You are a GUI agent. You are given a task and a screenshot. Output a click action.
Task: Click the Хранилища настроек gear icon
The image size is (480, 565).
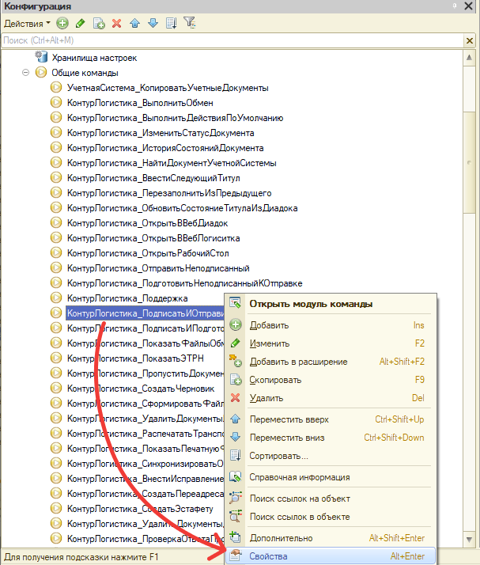point(41,56)
